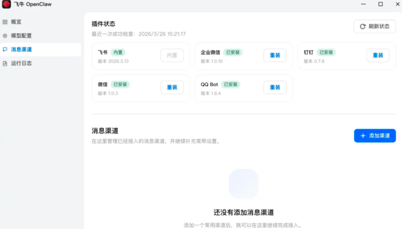Click the 运行日志 document icon in sidebar
This screenshot has height=229, width=402.
pyautogui.click(x=5, y=63)
